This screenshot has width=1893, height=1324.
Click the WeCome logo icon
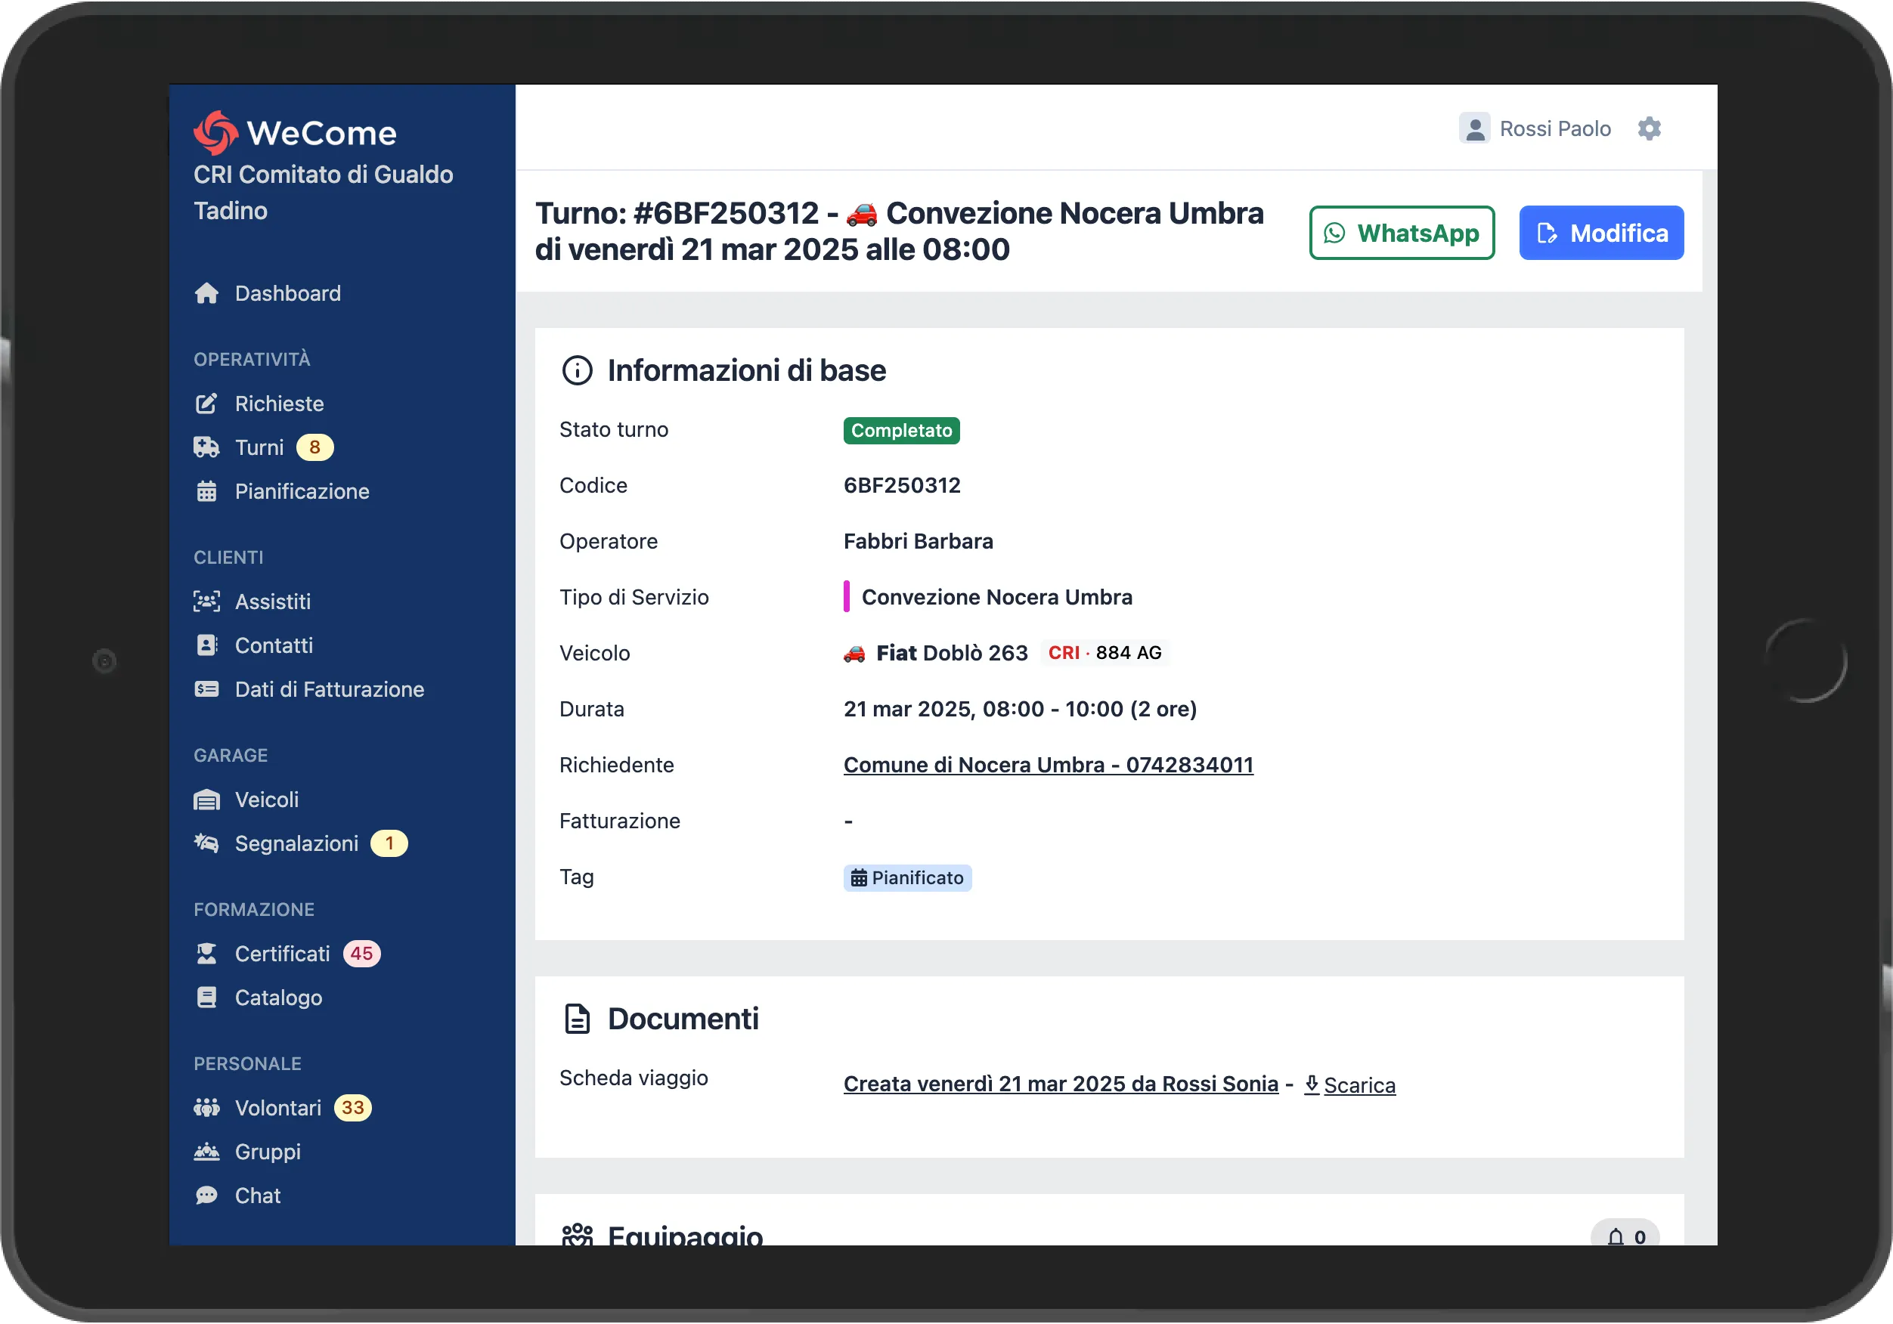[216, 133]
